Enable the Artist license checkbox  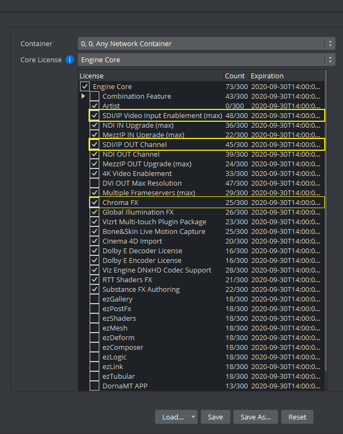tap(94, 106)
